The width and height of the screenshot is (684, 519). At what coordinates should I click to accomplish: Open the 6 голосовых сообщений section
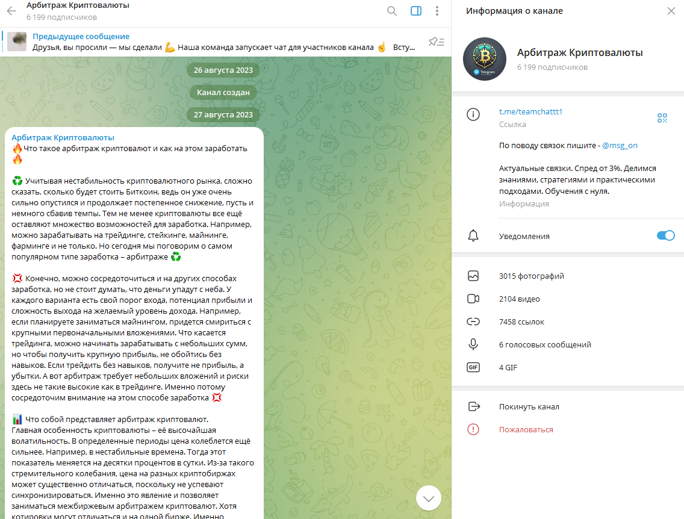(568, 344)
